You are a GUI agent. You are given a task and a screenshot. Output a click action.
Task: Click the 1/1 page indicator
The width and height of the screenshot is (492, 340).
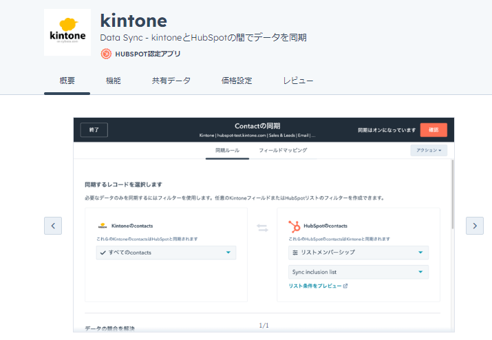coord(264,326)
